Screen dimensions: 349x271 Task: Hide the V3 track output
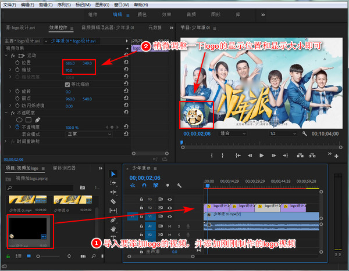170,200
